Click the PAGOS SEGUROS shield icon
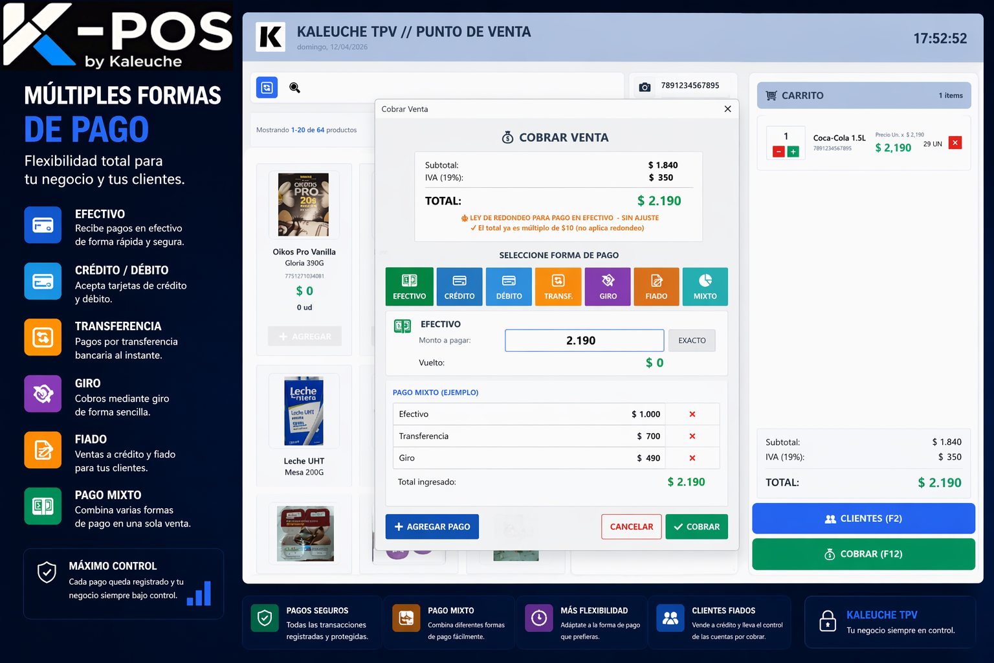Viewport: 994px width, 663px height. [x=265, y=618]
